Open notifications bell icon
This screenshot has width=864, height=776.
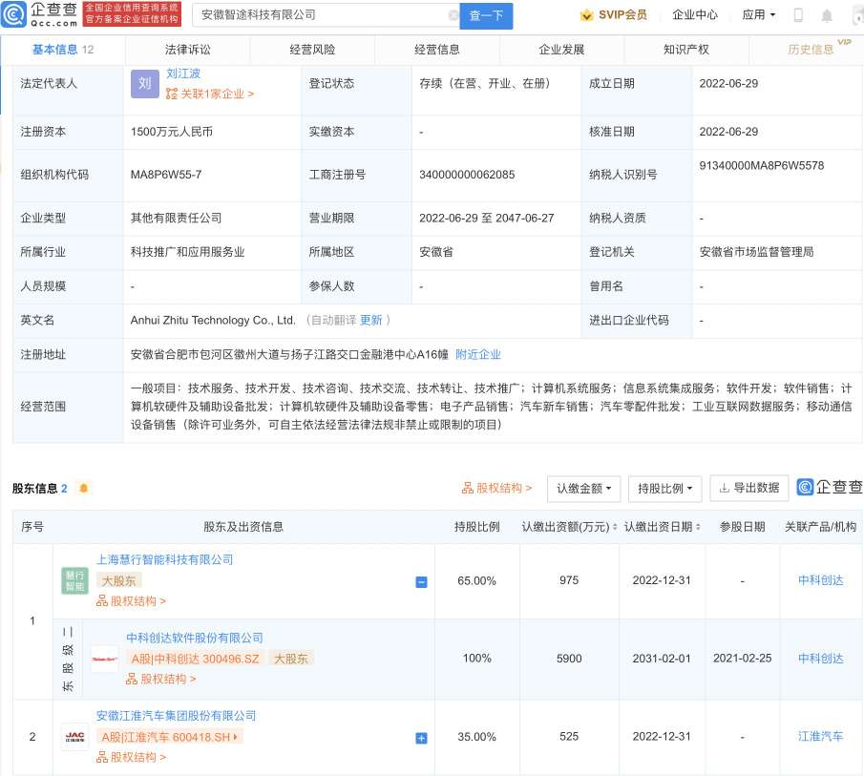827,15
